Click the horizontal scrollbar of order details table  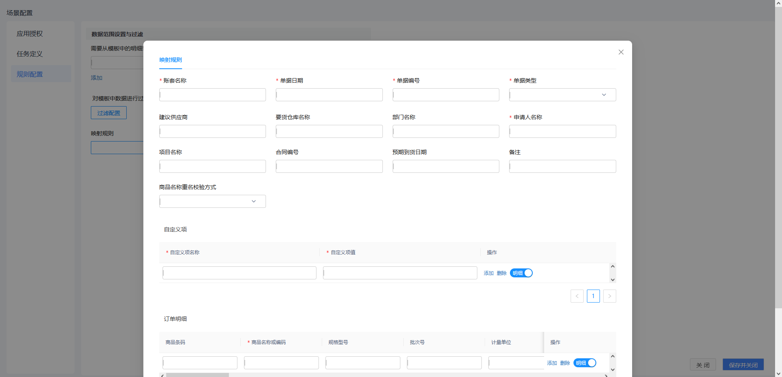tap(198, 375)
